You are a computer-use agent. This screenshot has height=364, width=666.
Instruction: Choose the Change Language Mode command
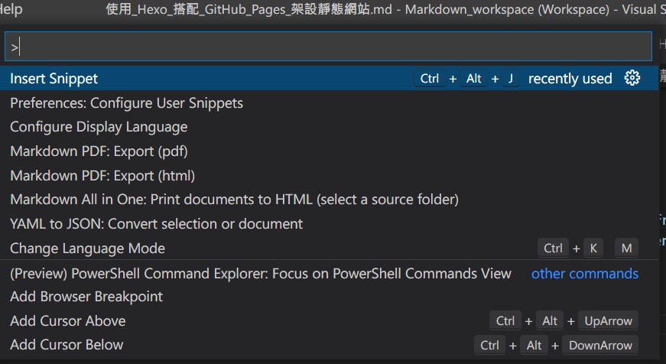[330, 248]
